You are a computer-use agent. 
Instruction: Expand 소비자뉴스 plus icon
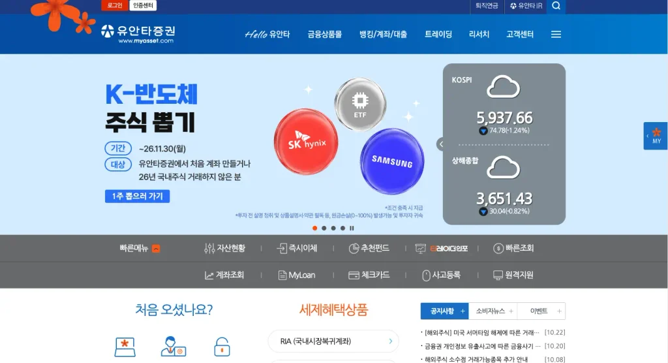click(511, 311)
